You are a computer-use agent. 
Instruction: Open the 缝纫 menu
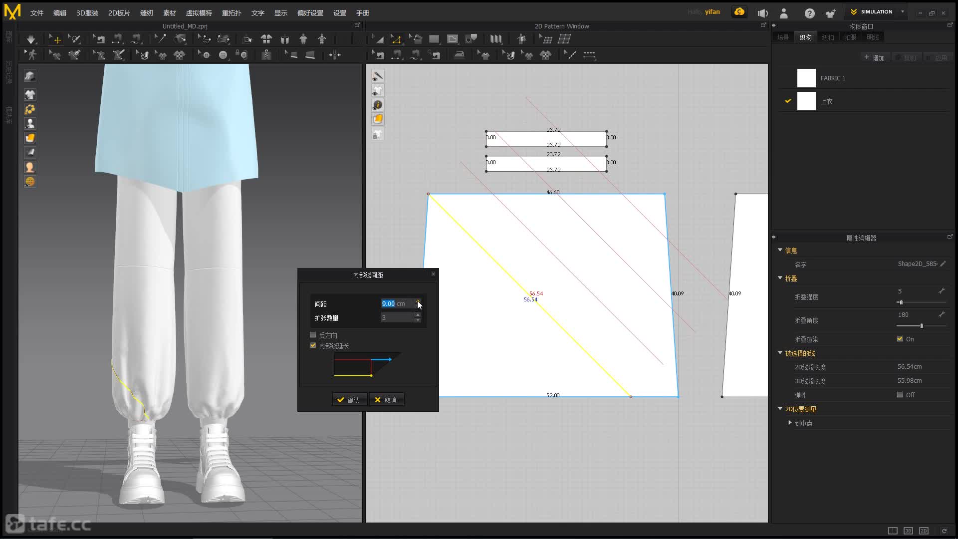147,13
